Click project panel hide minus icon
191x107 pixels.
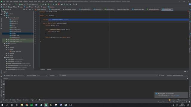33,9
